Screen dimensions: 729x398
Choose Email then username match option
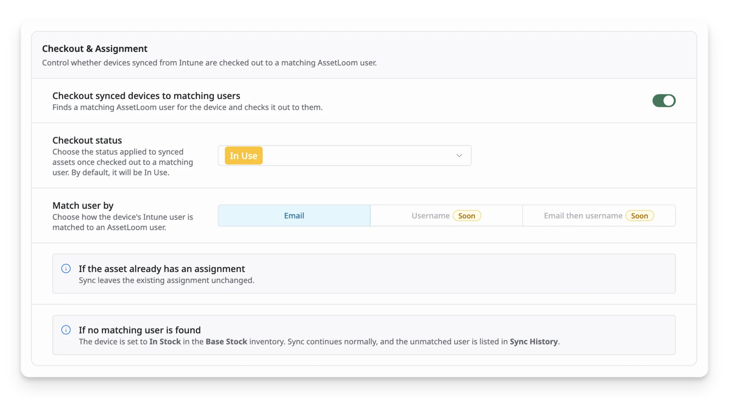coord(599,216)
